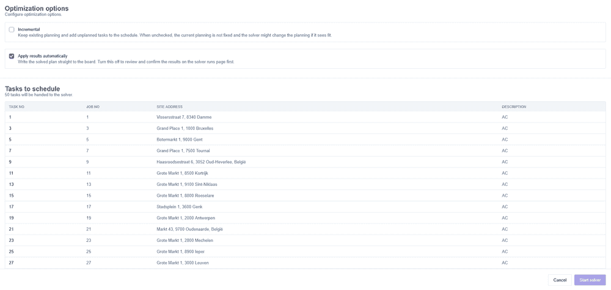This screenshot has height=290, width=611.
Task: Click task number 23 cell
Action: click(11, 241)
